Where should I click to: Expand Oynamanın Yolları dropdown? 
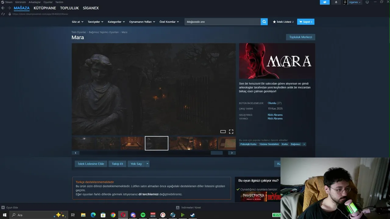tap(142, 22)
